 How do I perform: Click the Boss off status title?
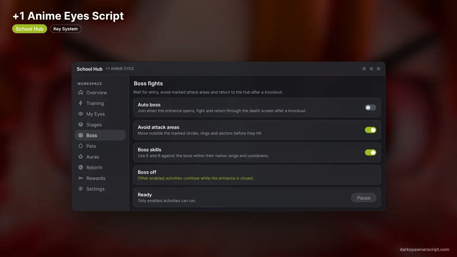147,172
